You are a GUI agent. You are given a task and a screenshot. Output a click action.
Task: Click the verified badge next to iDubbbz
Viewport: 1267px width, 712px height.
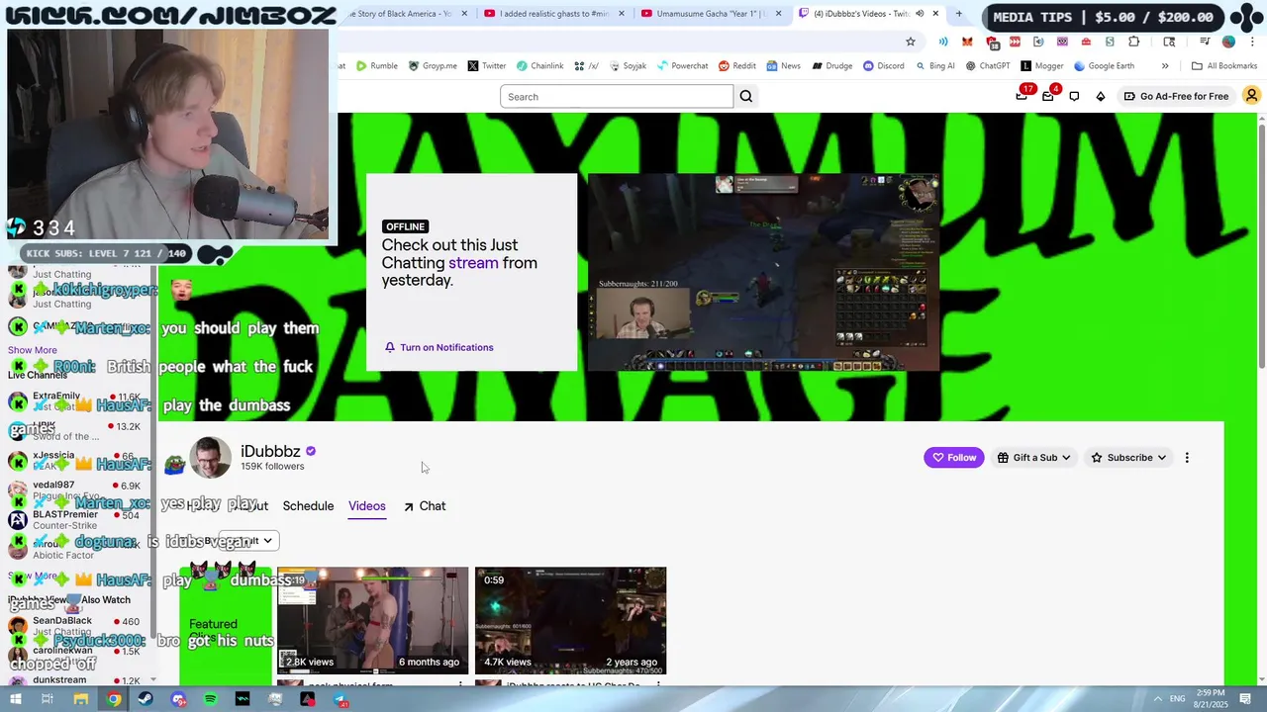click(x=311, y=451)
